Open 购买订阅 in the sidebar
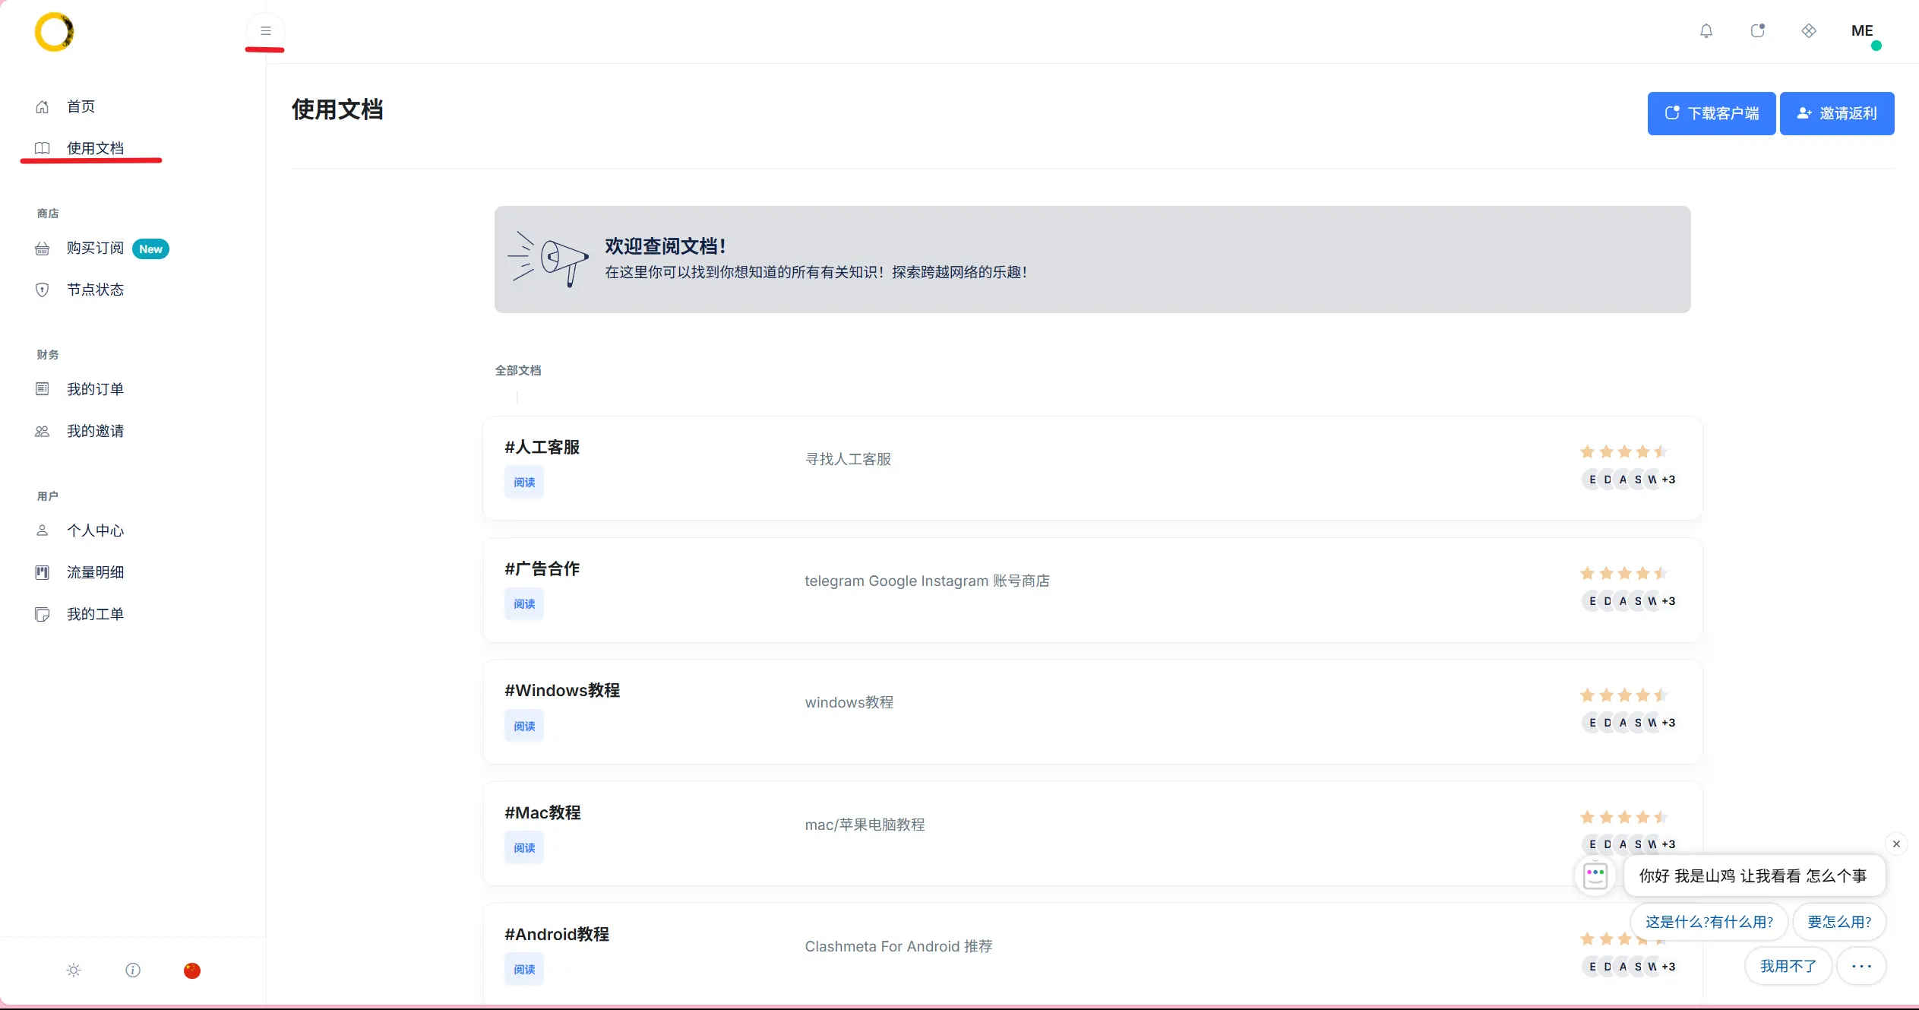Screen dimensions: 1919x1010 click(95, 248)
